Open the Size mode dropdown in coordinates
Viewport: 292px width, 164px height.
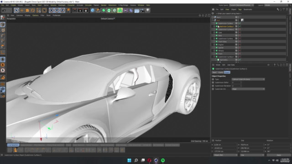coord(252,155)
